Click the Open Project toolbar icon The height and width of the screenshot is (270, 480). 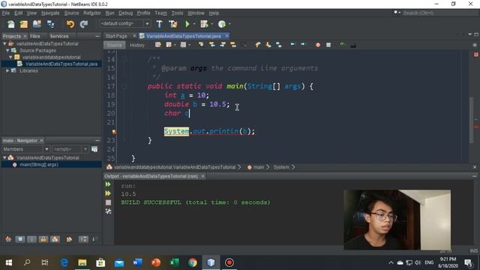(x=37, y=24)
